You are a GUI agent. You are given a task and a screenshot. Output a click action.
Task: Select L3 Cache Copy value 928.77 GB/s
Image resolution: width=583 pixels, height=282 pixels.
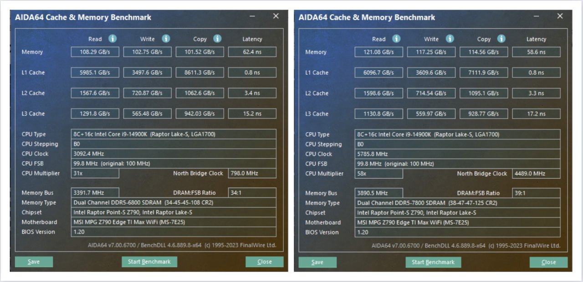[483, 113]
